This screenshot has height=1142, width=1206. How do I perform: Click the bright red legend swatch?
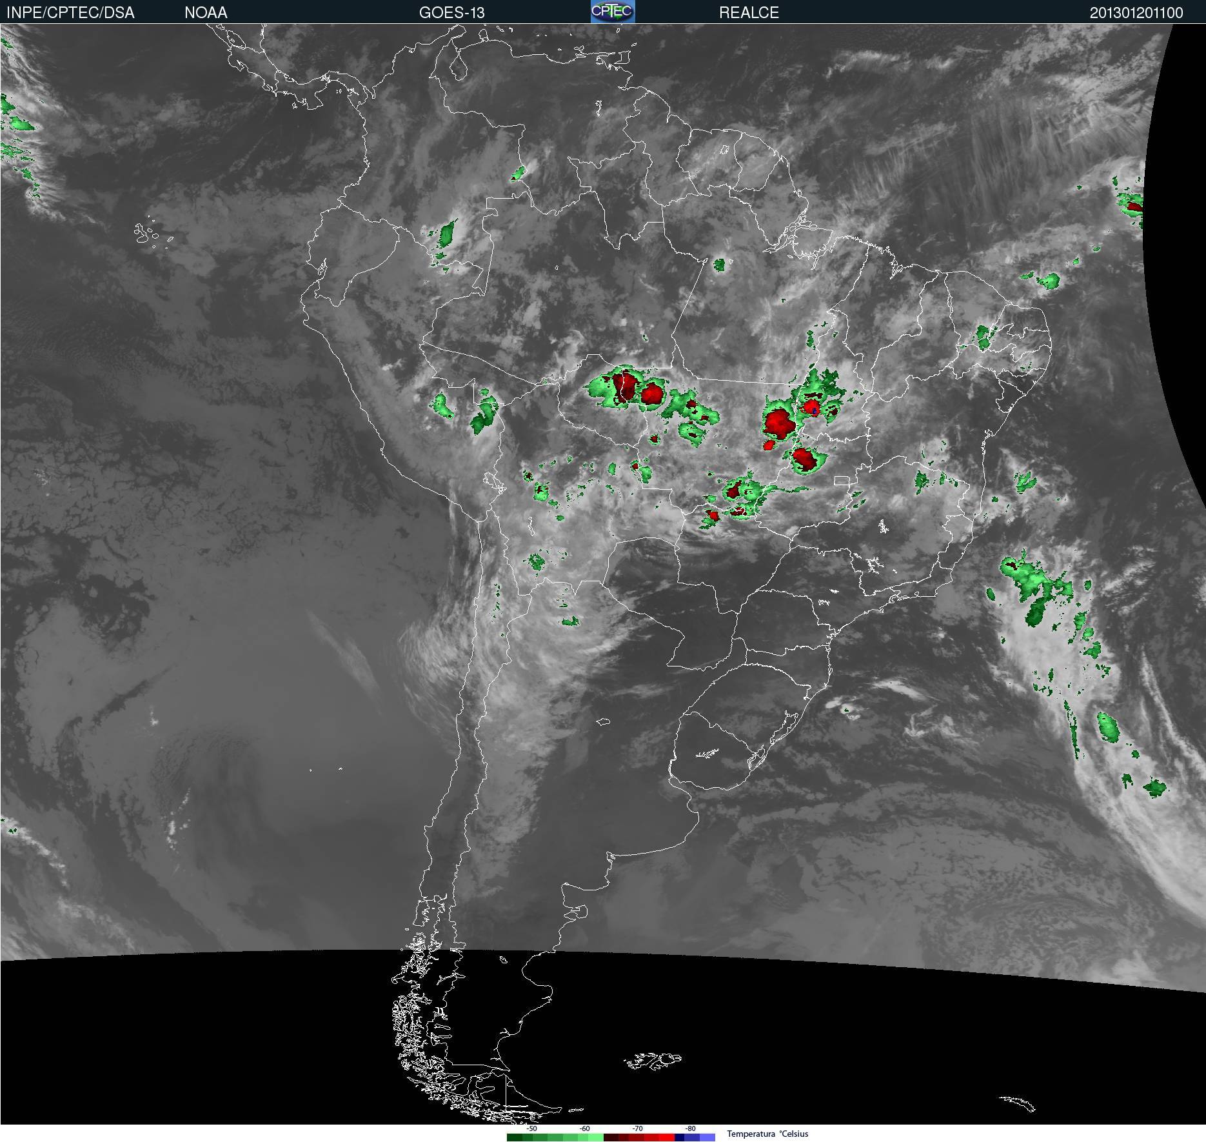pos(667,1137)
